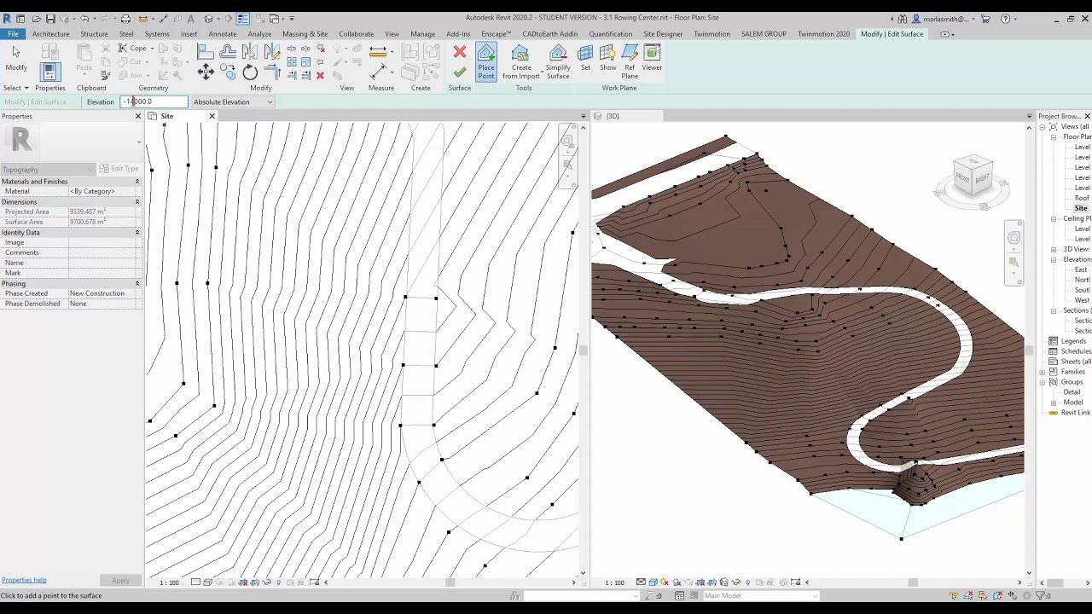This screenshot has height=614, width=1092.
Task: Expand the Select panel dropdown
Action: [x=15, y=88]
